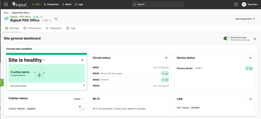This screenshot has height=119, width=261.
Task: Toggle Autorefresh page switch
Action: (226, 38)
